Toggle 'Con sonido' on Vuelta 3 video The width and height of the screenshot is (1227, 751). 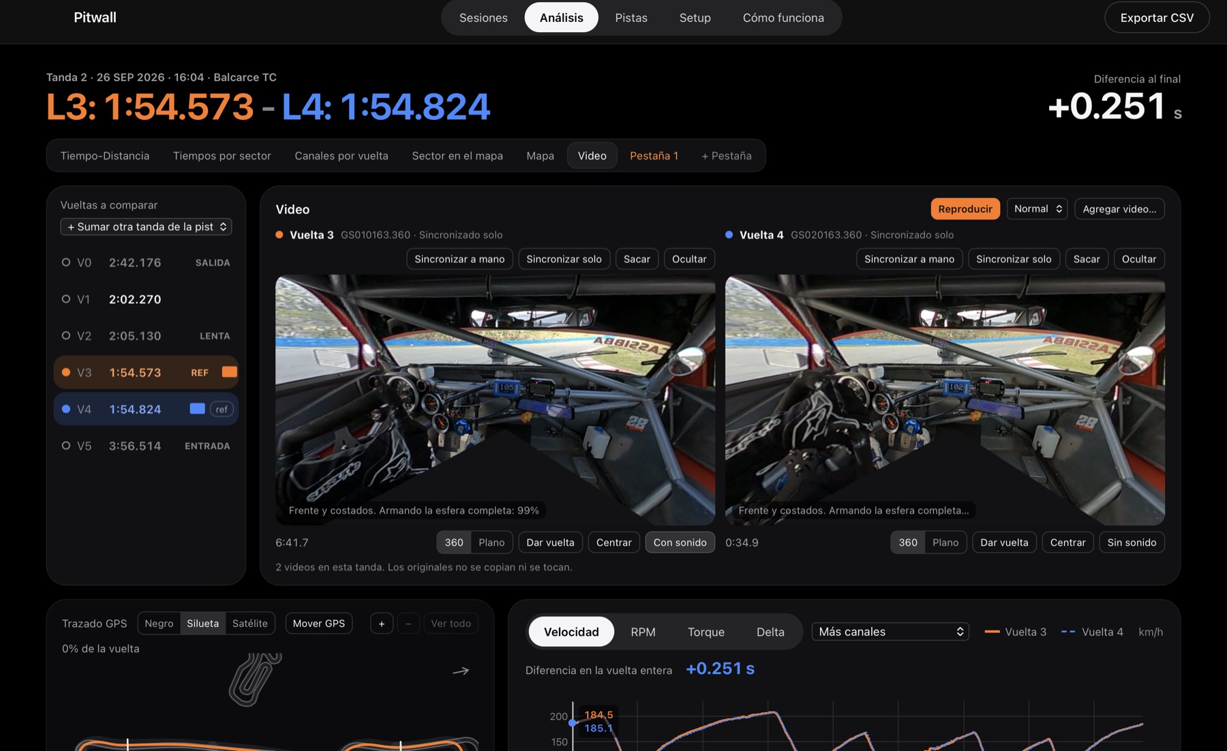click(x=680, y=542)
